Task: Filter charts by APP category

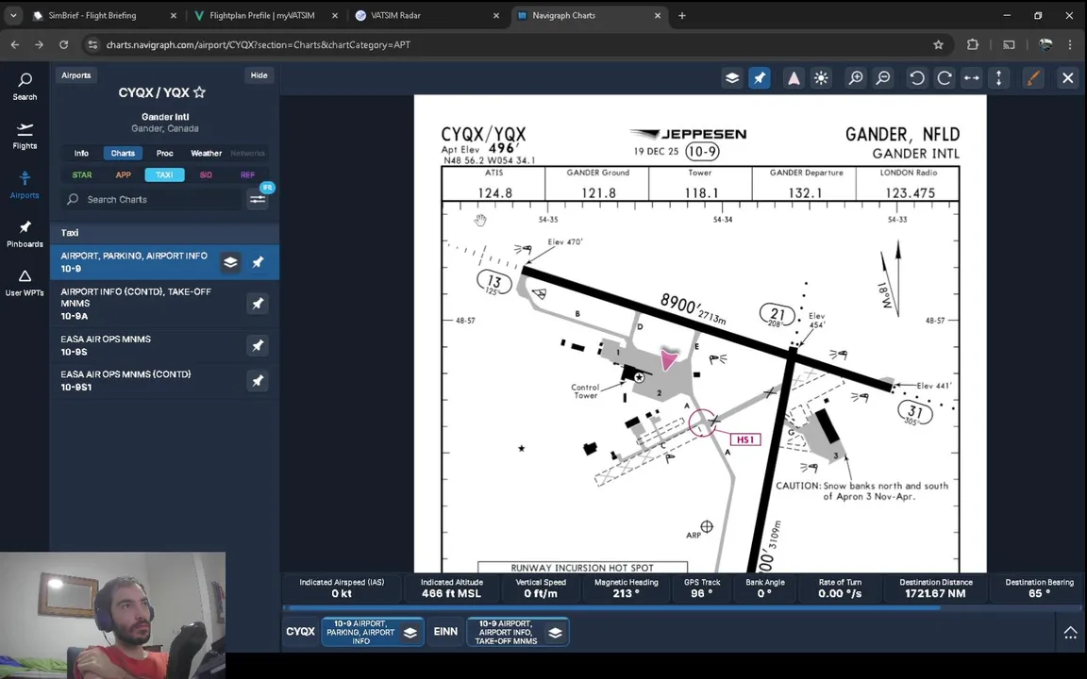Action: pos(123,174)
